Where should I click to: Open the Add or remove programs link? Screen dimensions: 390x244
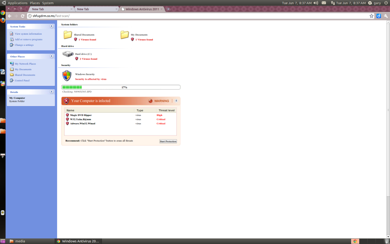coord(29,39)
